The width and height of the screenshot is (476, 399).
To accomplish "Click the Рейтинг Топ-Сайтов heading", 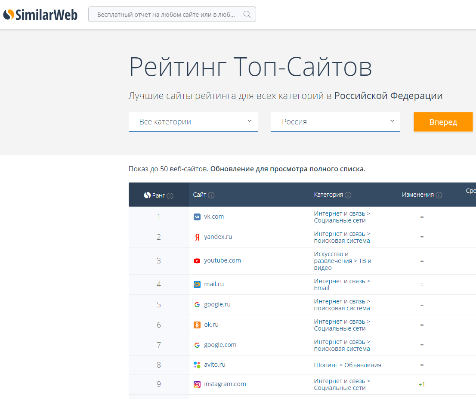I will (250, 67).
